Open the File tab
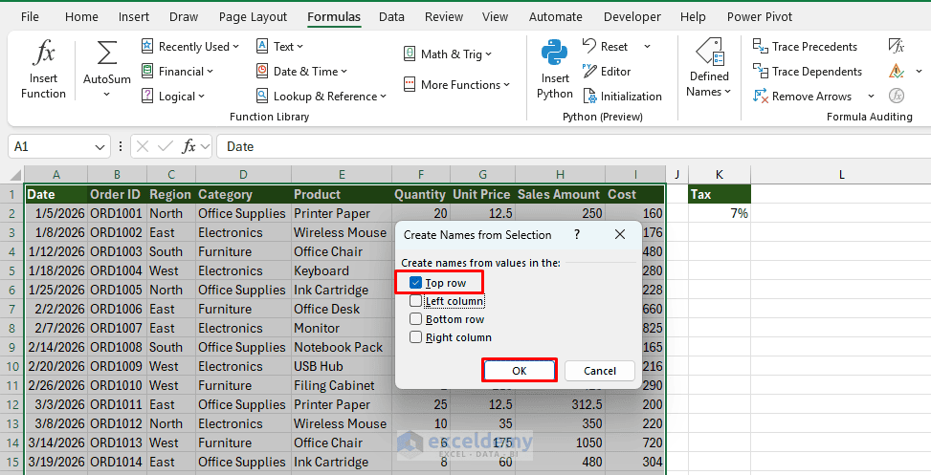931x475 pixels. 30,16
